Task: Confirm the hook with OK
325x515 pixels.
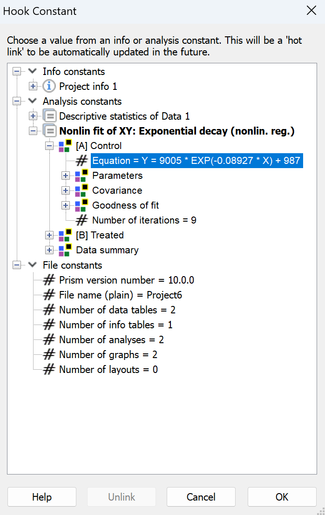Action: [282, 496]
